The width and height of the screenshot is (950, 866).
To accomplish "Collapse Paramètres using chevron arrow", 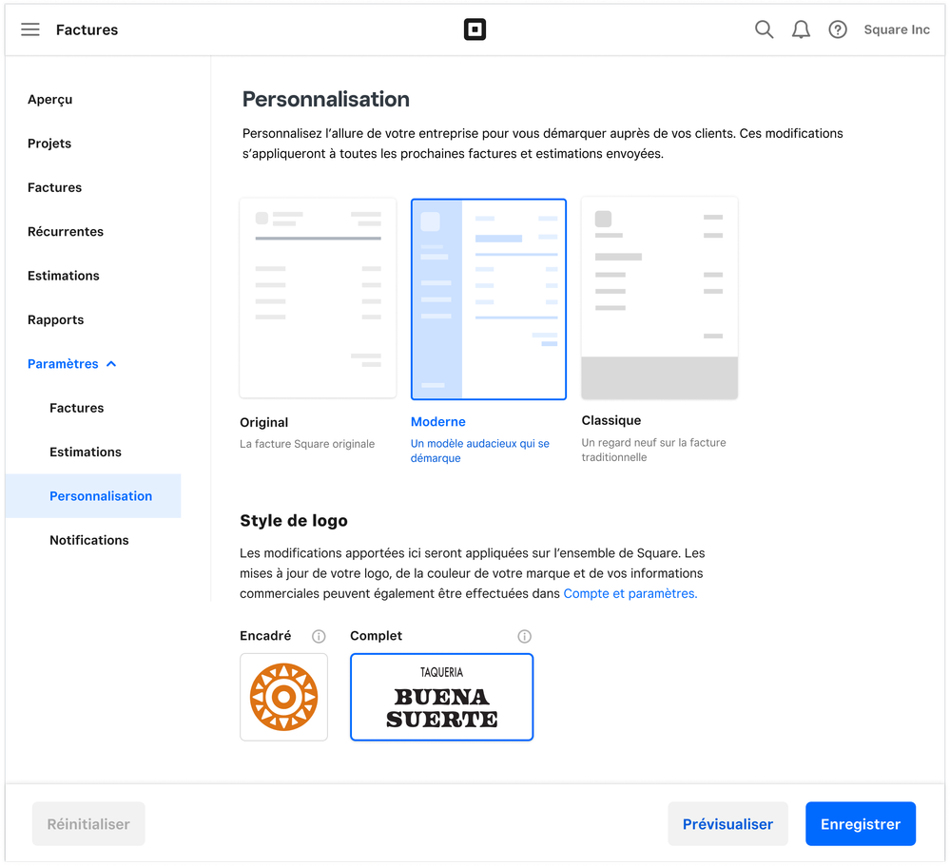I will pos(111,364).
